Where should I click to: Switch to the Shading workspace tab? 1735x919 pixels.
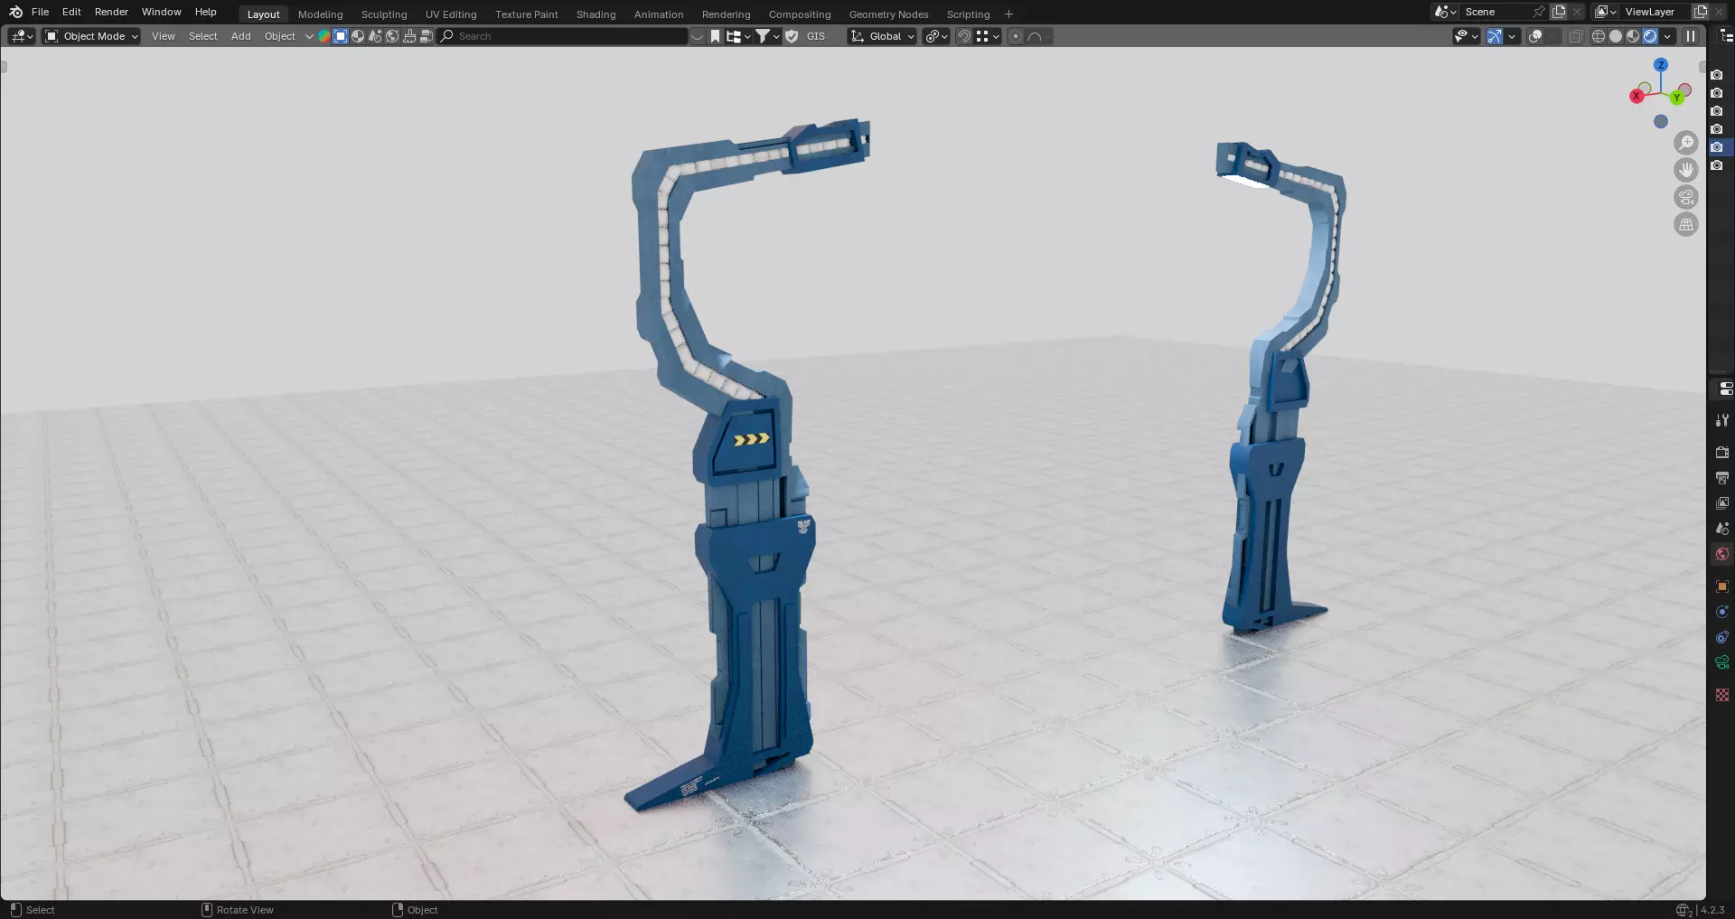(x=596, y=14)
